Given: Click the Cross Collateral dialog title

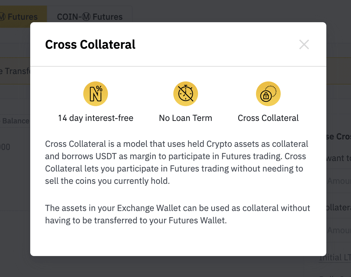Looking at the screenshot, I should point(90,44).
